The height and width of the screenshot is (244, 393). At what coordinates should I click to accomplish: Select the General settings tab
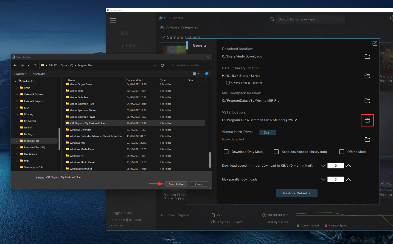tap(200, 46)
